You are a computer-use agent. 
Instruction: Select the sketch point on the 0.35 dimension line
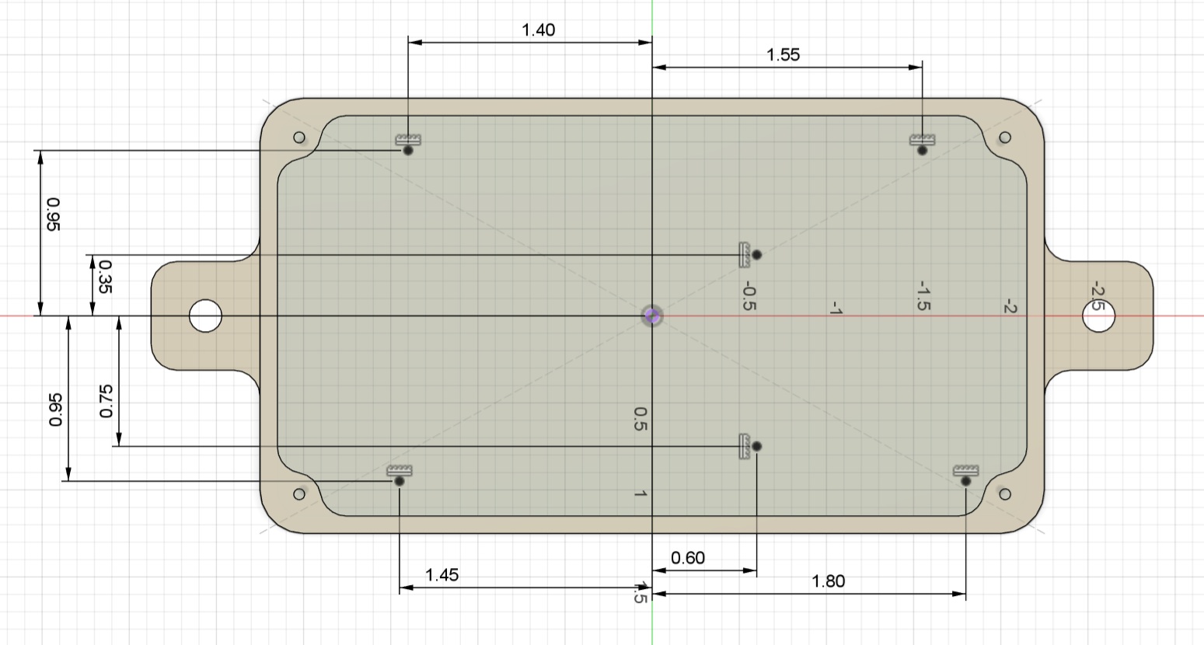[757, 254]
